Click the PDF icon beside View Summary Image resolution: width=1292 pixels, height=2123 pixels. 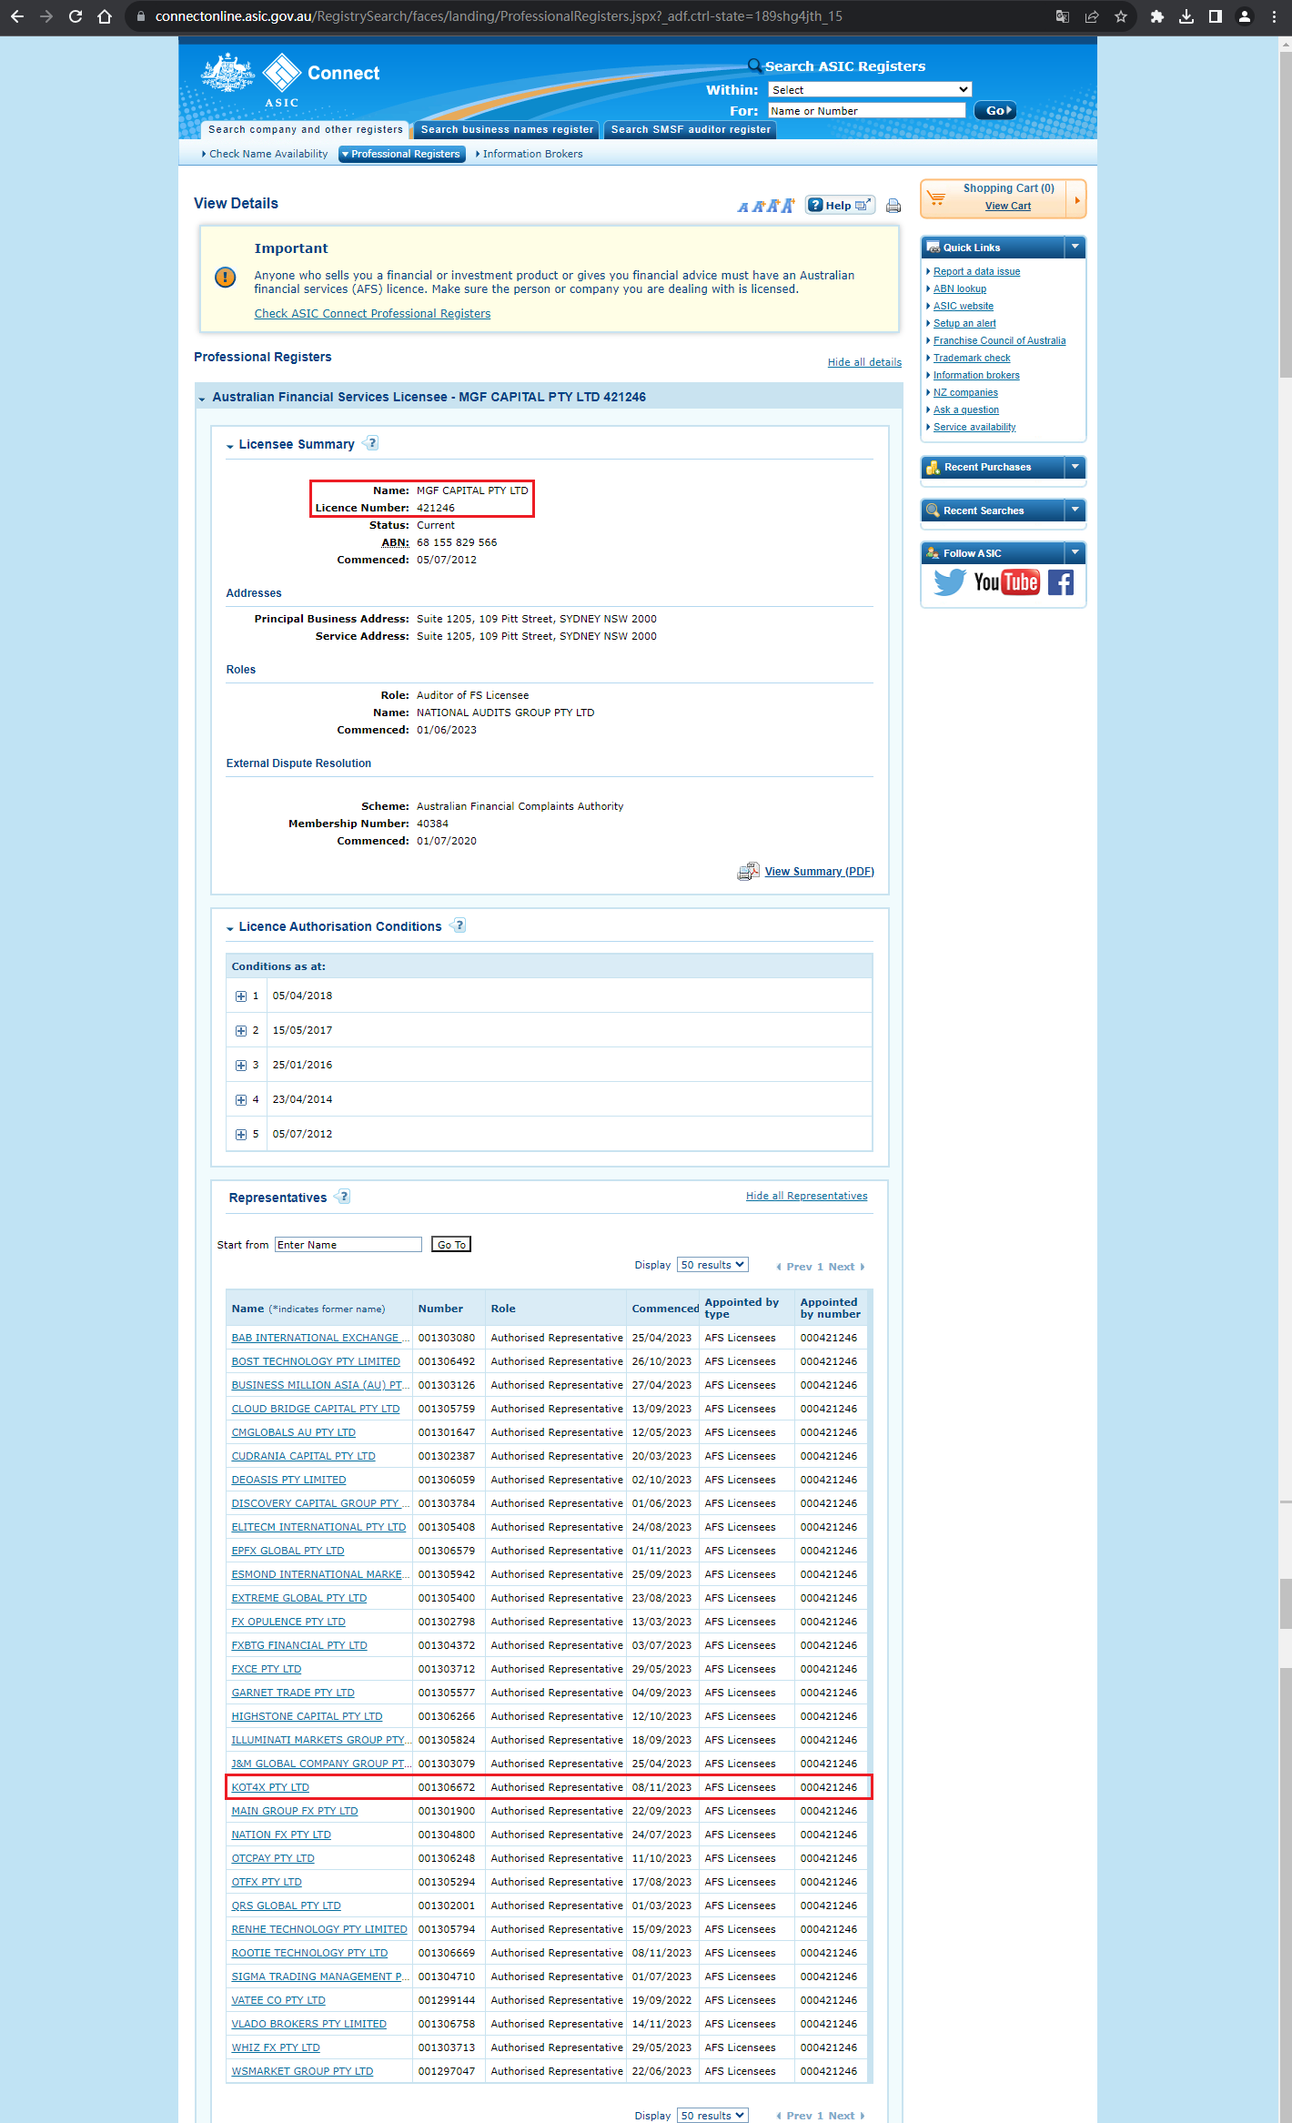(x=748, y=872)
